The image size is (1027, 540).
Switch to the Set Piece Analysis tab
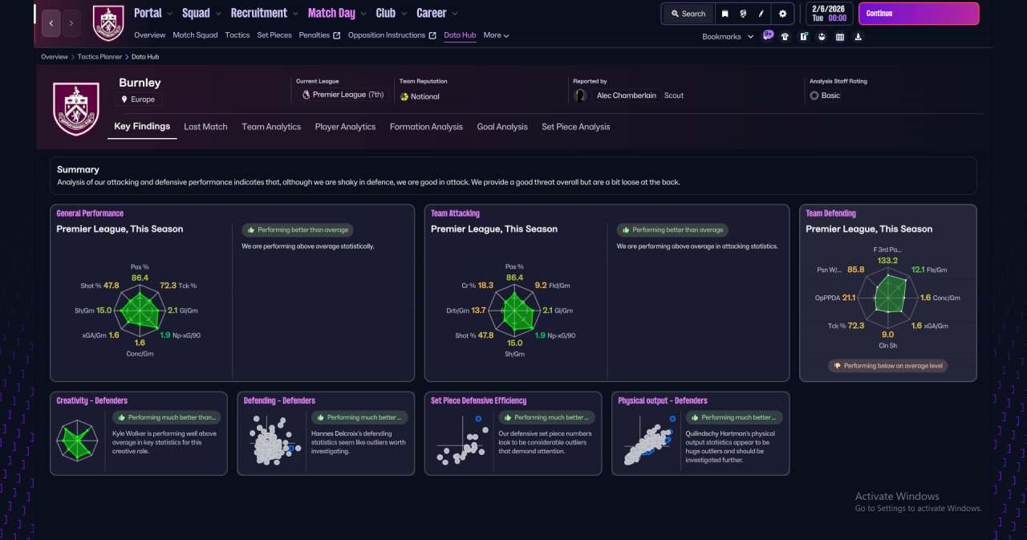click(x=576, y=127)
